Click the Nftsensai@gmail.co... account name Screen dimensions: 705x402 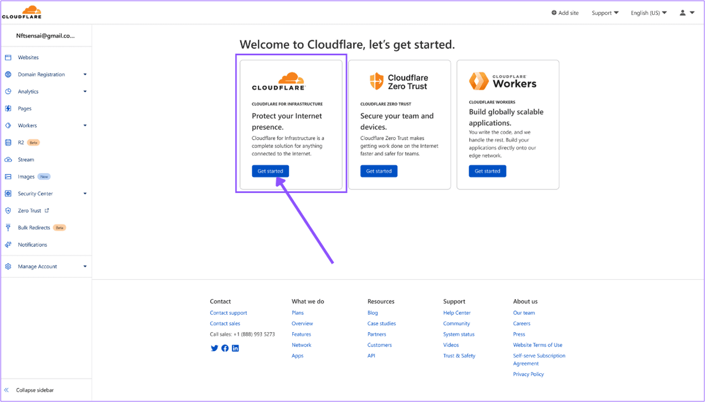[45, 35]
